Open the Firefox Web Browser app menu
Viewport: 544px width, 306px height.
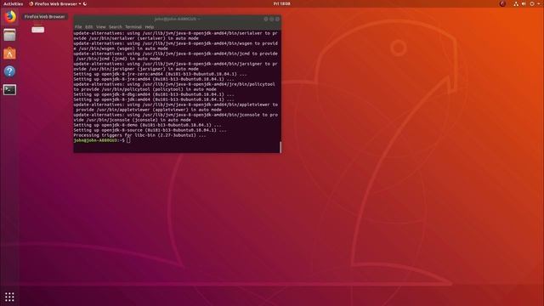[x=55, y=3]
